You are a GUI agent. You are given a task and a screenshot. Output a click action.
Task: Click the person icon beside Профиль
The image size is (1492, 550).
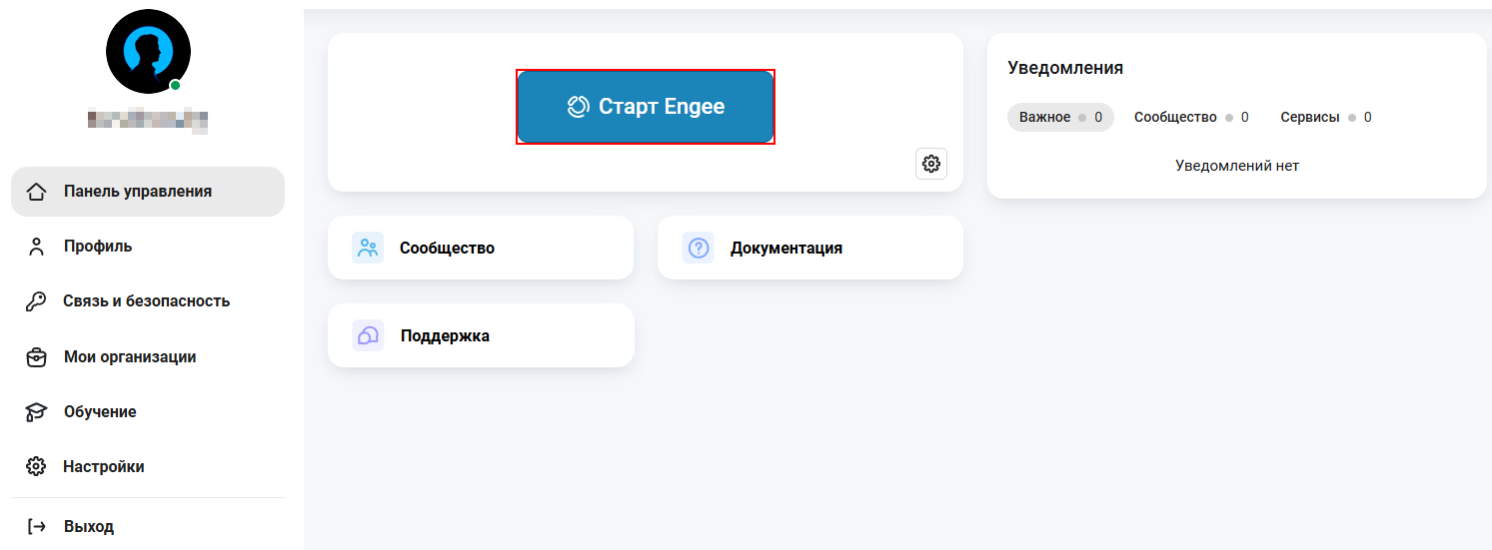click(x=37, y=247)
